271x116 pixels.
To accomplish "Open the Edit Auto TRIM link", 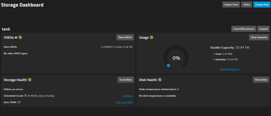I will tap(124, 102).
